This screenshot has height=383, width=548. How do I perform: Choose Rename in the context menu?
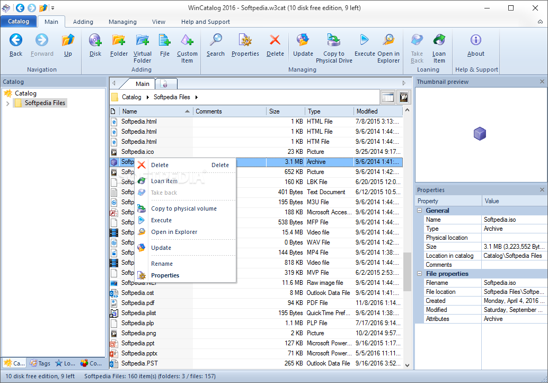point(185,264)
